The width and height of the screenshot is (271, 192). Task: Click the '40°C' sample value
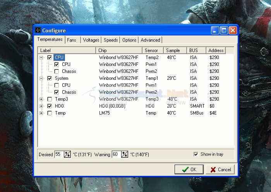click(172, 113)
